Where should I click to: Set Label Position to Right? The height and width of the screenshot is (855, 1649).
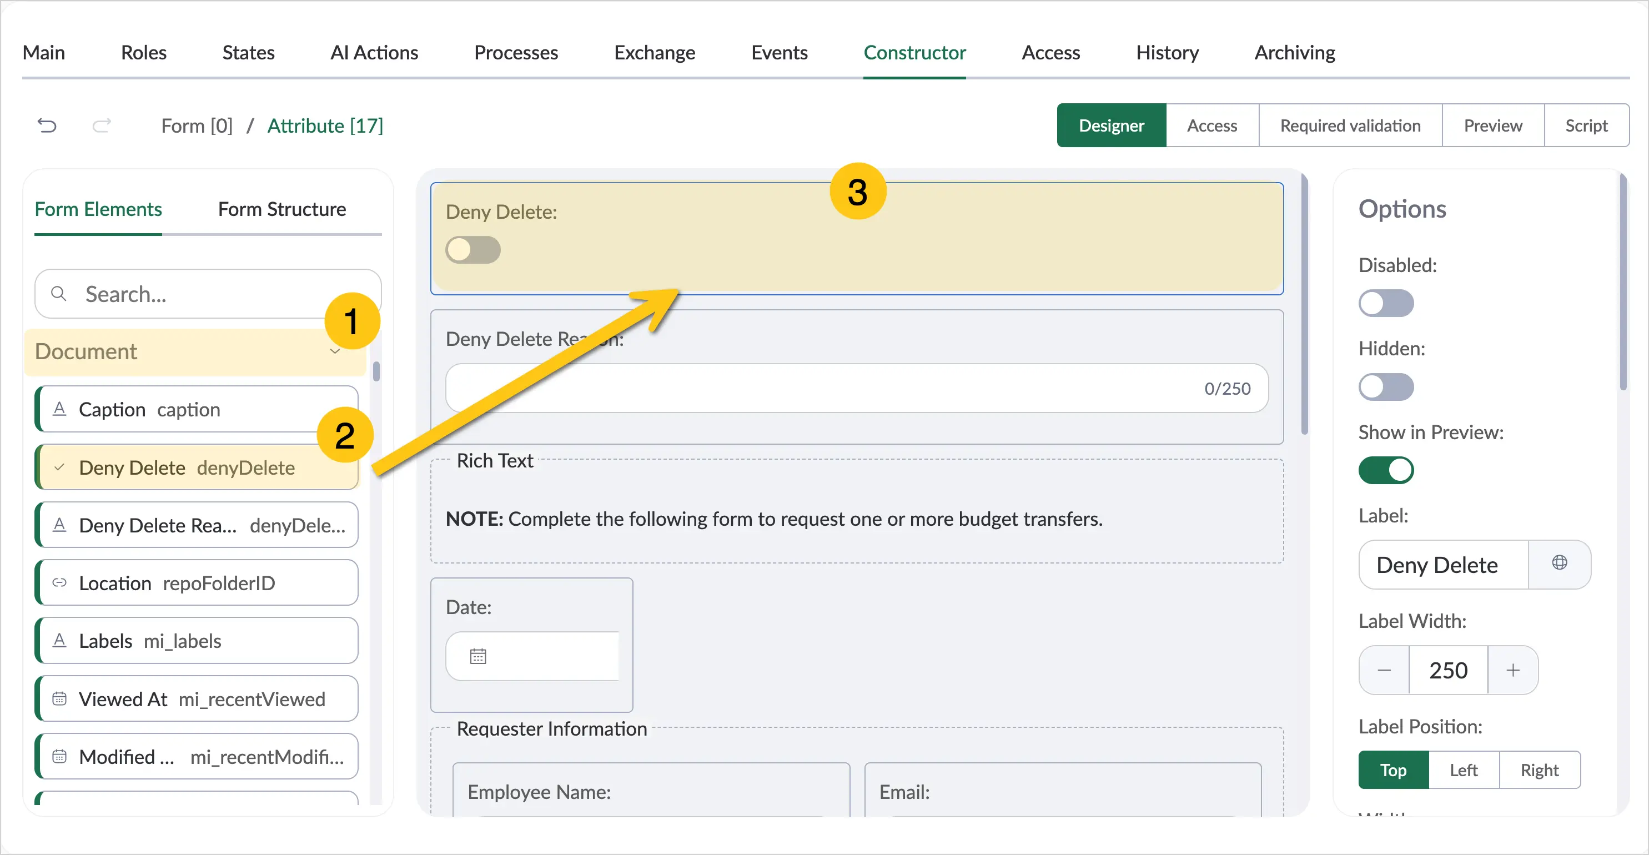pyautogui.click(x=1540, y=770)
